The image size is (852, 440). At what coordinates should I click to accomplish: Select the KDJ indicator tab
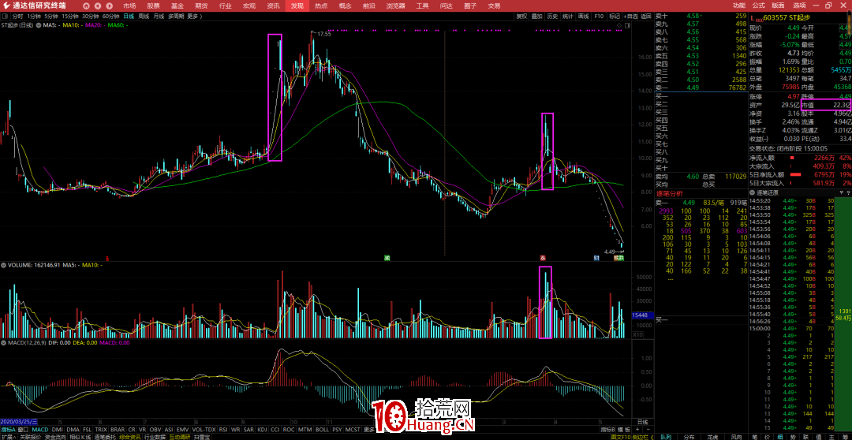click(262, 429)
